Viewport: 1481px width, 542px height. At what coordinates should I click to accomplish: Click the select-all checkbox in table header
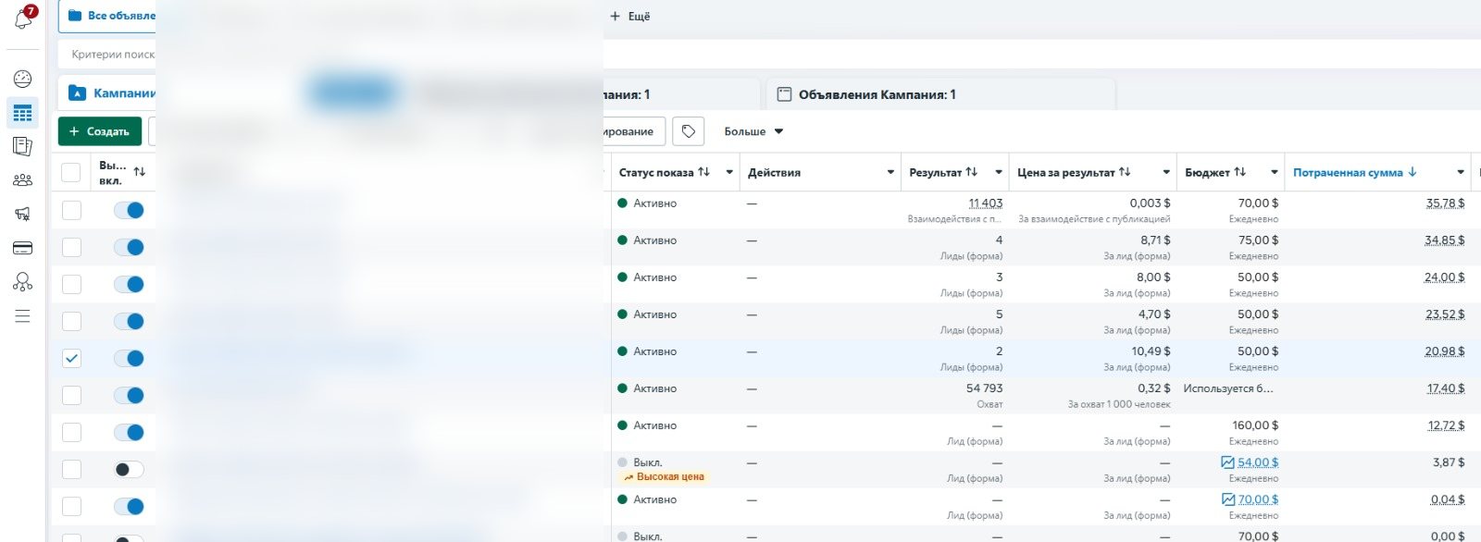[x=71, y=172]
